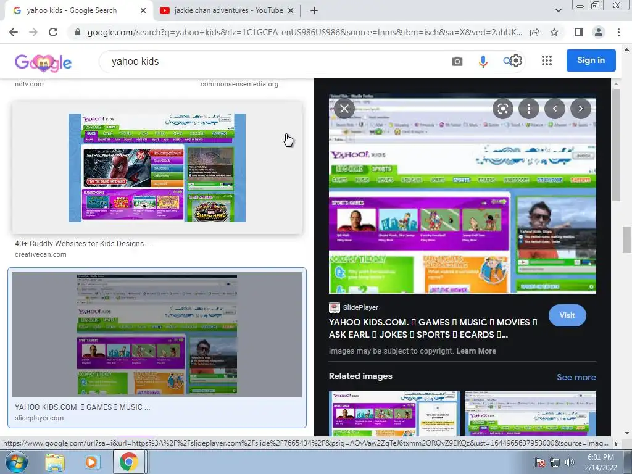Reload the current page
This screenshot has width=632, height=474.
pyautogui.click(x=53, y=32)
